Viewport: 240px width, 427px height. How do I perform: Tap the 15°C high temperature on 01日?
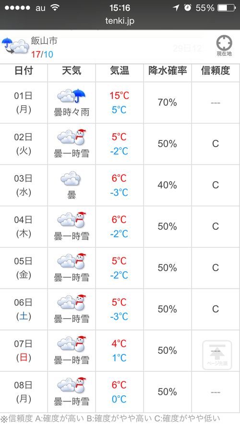[120, 96]
